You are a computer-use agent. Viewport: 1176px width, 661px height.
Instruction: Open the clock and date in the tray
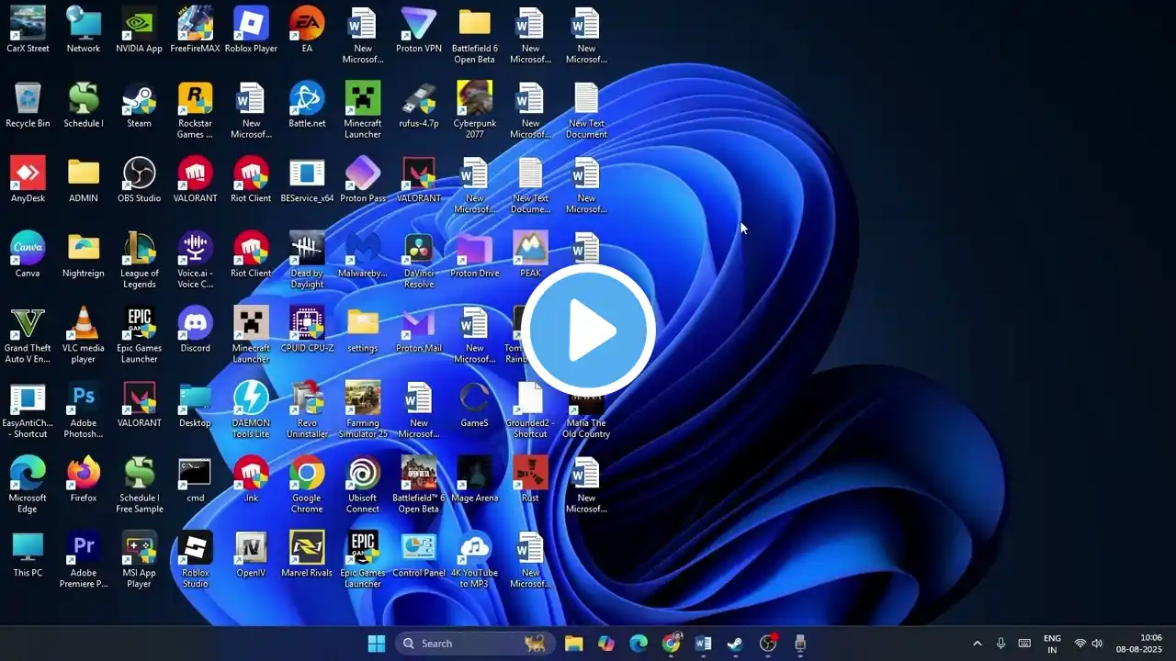1138,644
